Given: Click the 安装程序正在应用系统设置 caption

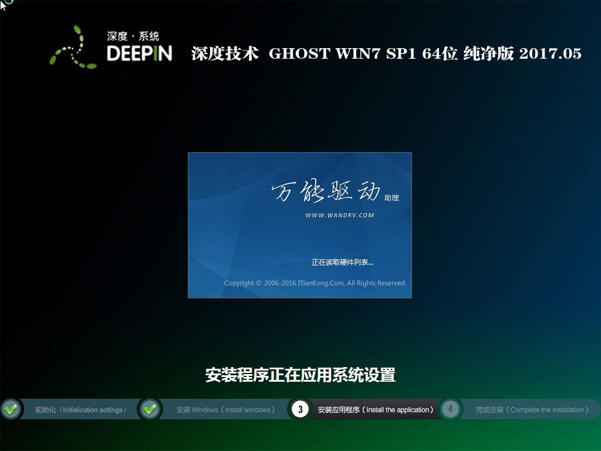Looking at the screenshot, I should (300, 375).
